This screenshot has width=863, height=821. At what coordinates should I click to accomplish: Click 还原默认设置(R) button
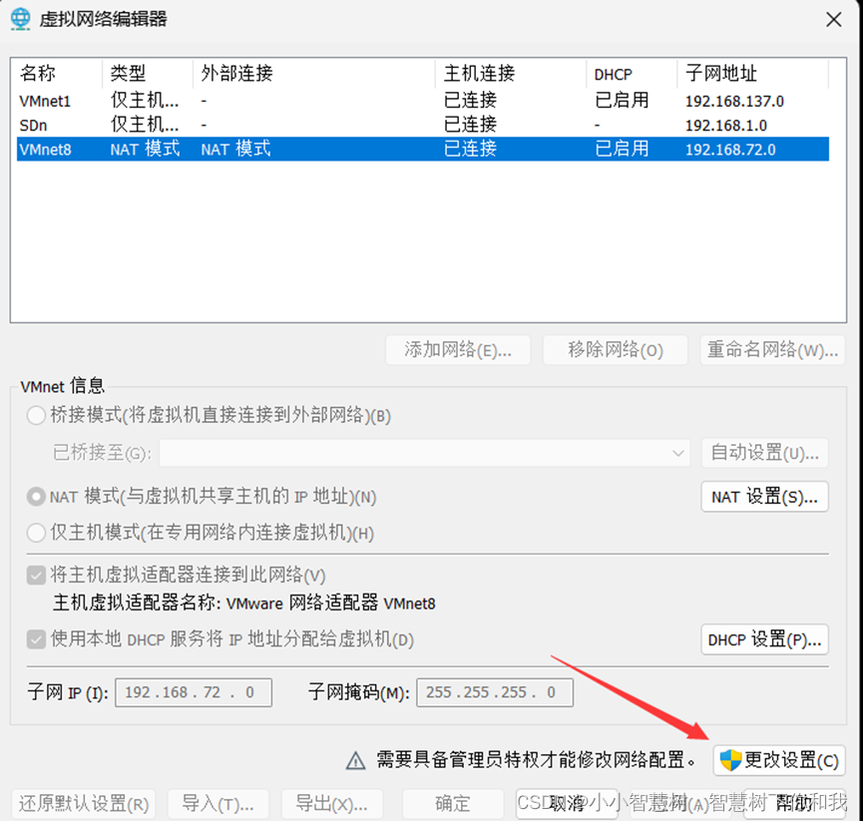tap(84, 804)
